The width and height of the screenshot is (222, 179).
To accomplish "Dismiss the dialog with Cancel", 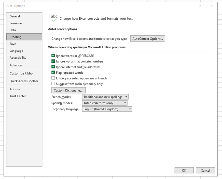I will 205,170.
